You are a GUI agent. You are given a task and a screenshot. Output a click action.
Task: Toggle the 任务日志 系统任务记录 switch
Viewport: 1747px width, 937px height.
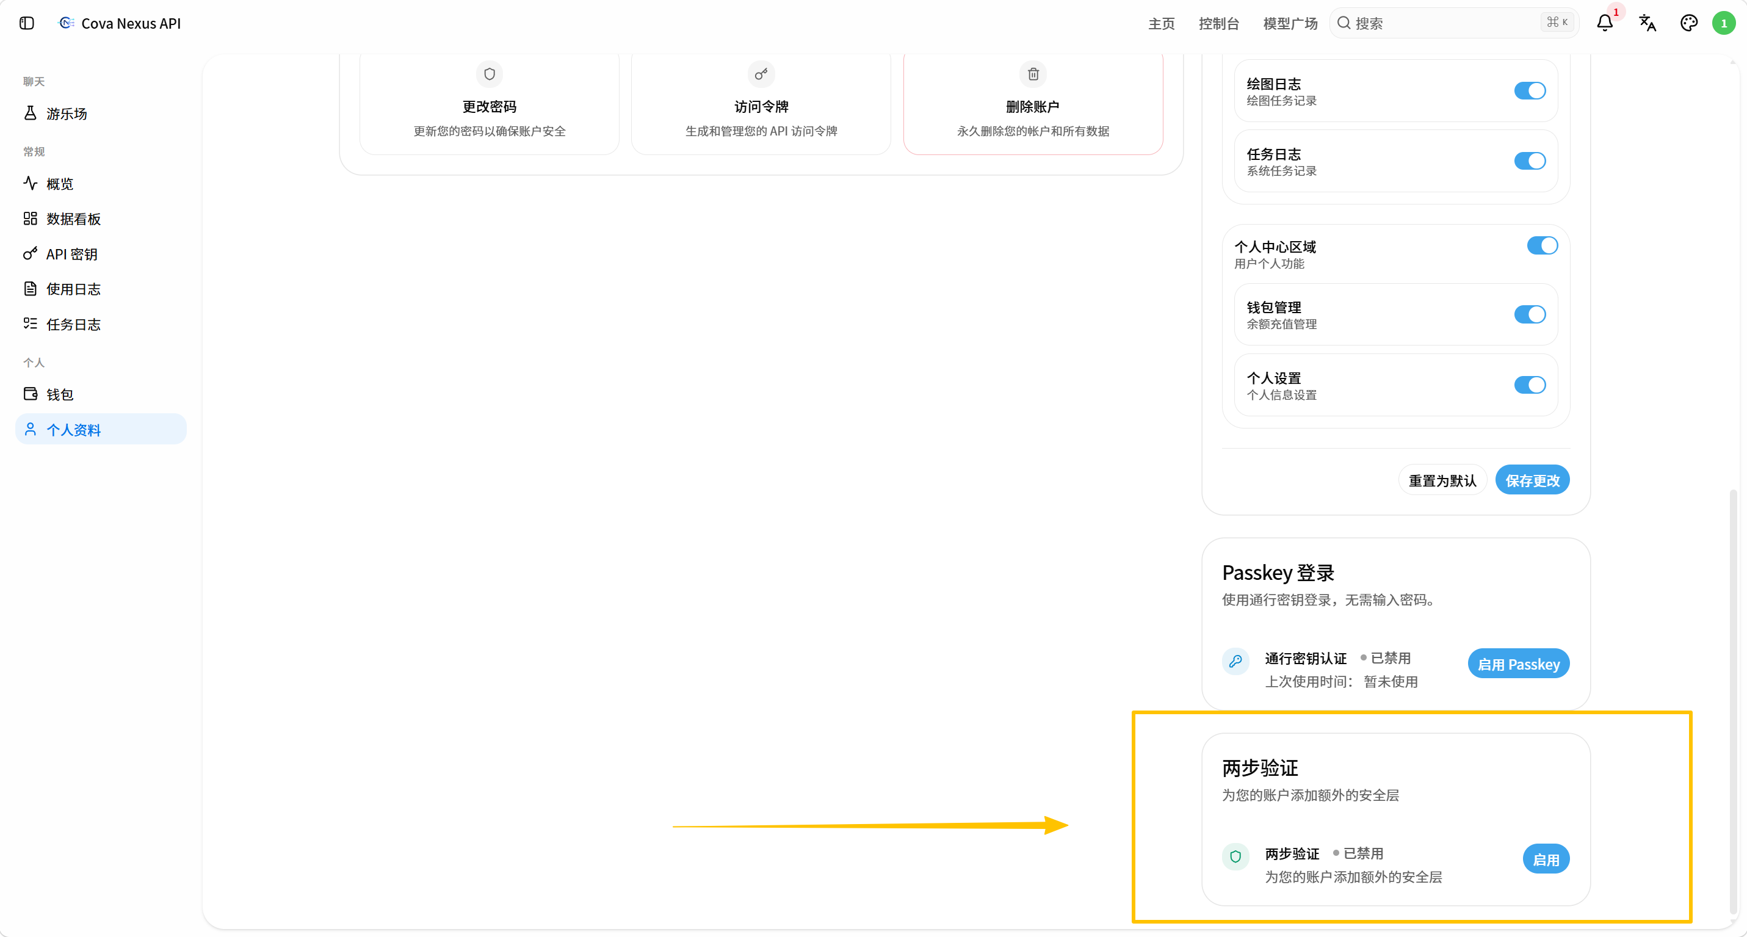coord(1530,161)
